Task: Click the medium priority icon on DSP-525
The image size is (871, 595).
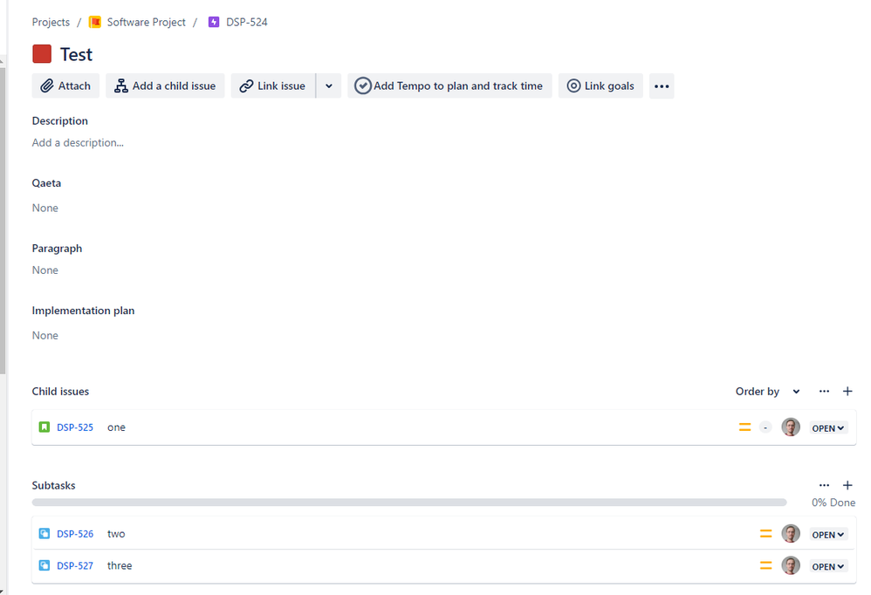Action: click(745, 427)
